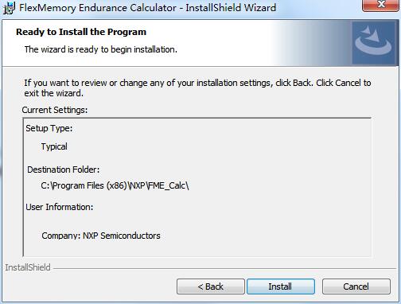This screenshot has height=304, width=401.
Task: Click the 'Current Settings:' label
Action: pos(55,110)
